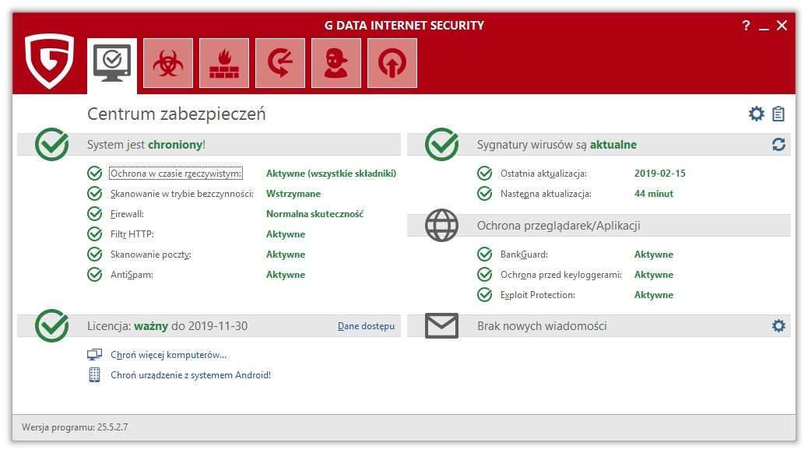Click the checkmark next to BankGuard
This screenshot has width=808, height=453.
(x=485, y=254)
